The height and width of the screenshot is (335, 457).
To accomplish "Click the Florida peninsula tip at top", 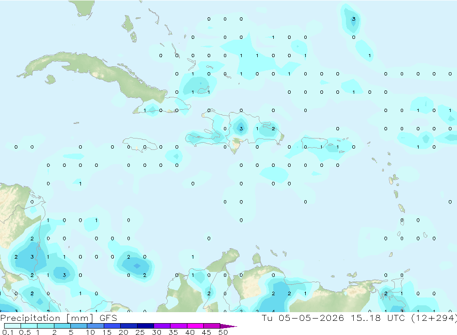I will (84, 9).
